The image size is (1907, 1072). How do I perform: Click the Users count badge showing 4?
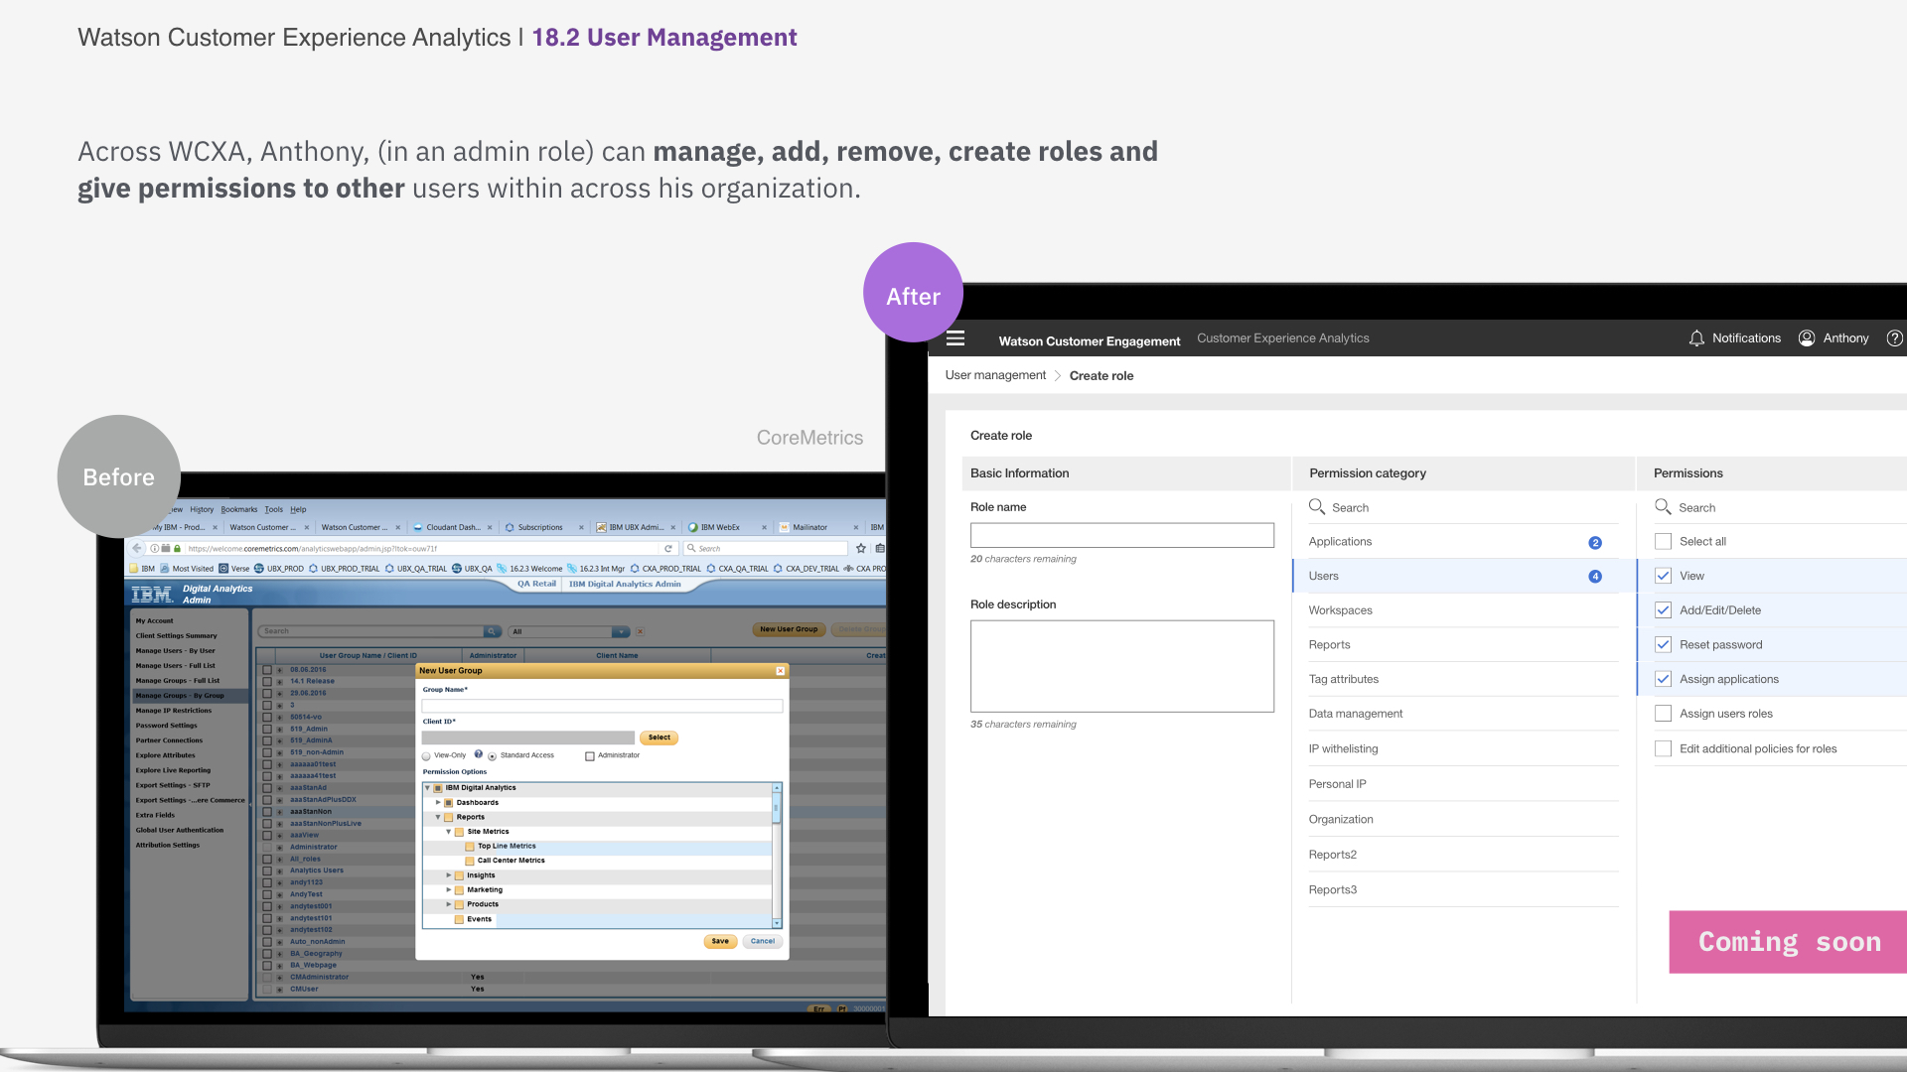pyautogui.click(x=1595, y=577)
